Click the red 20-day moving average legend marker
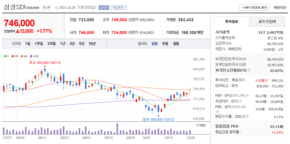This screenshot has width=290, height=144. tap(13, 56)
